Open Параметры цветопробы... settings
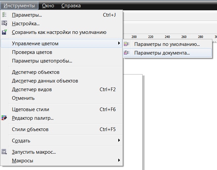Image resolution: width=217 pixels, height=170 pixels. 42,61
